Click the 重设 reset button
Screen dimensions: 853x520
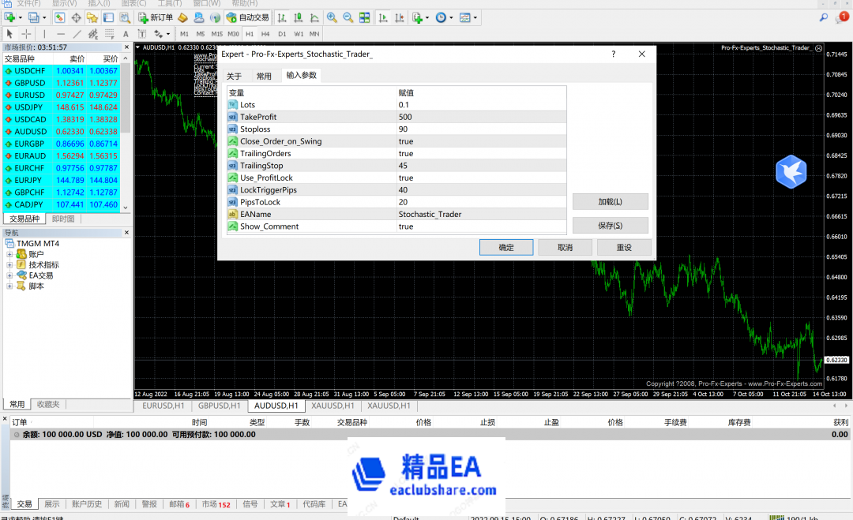624,247
